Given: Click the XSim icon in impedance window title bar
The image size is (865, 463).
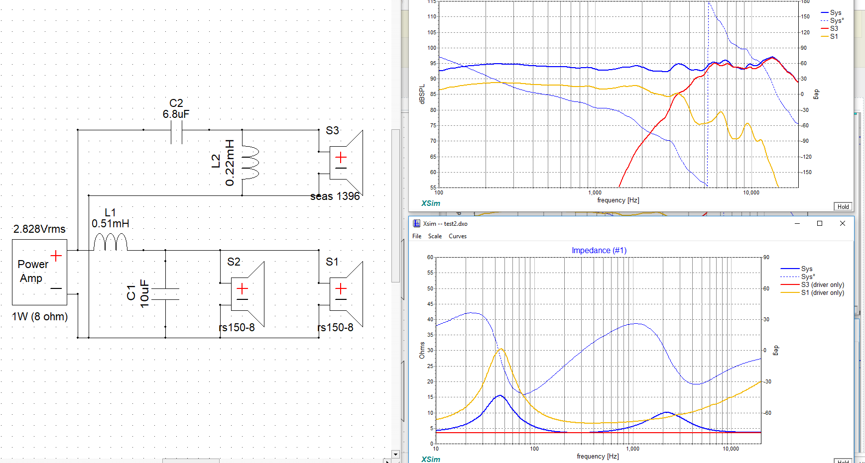Looking at the screenshot, I should [x=416, y=224].
